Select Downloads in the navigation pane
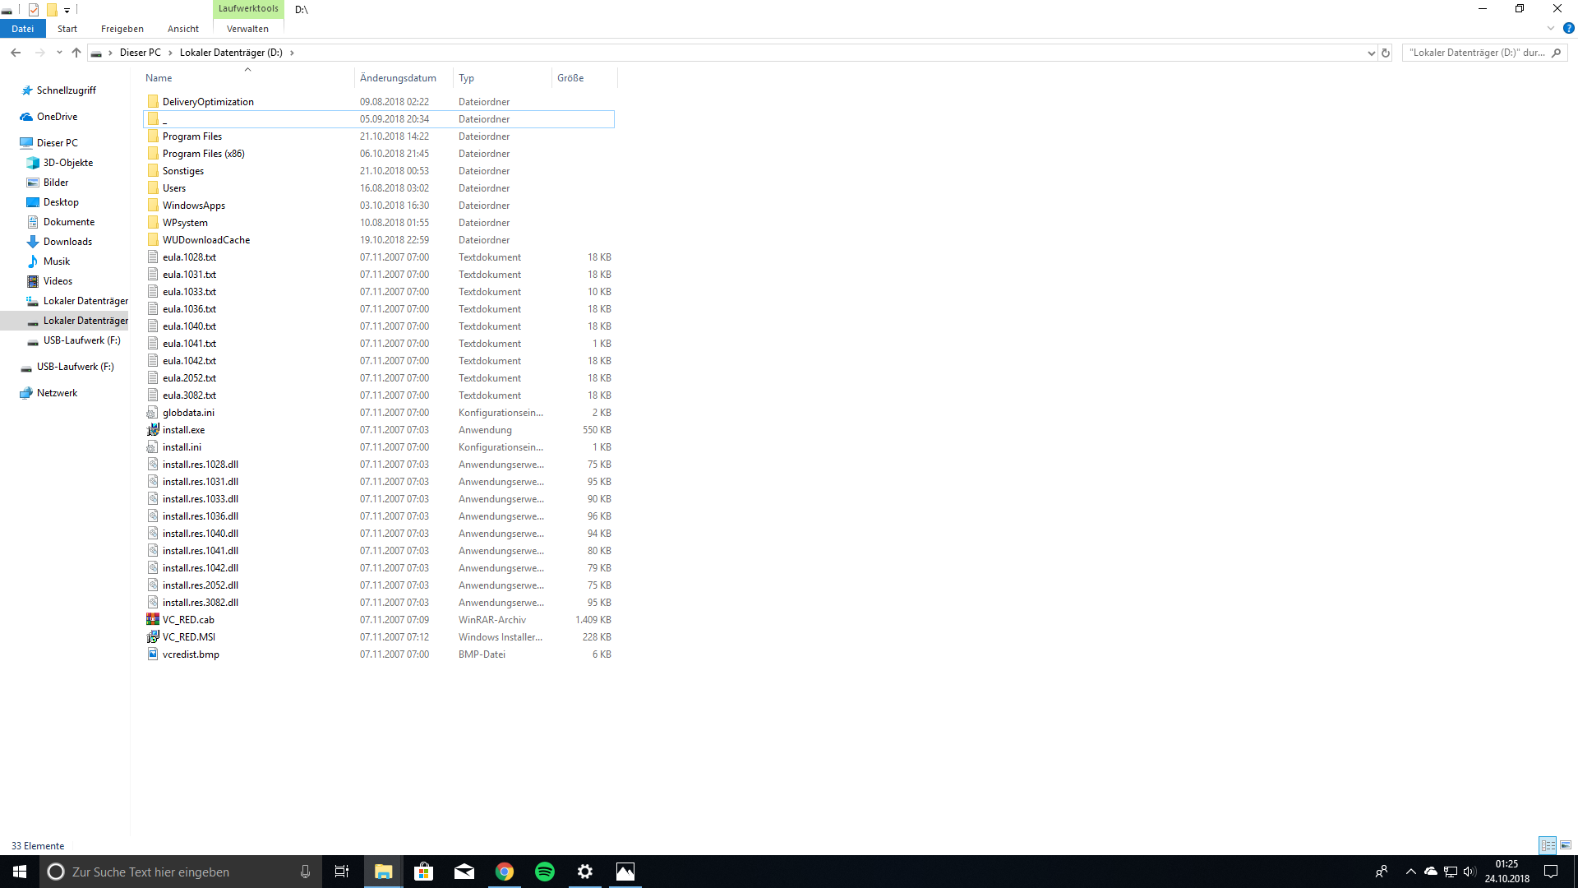The width and height of the screenshot is (1578, 888). tap(67, 242)
